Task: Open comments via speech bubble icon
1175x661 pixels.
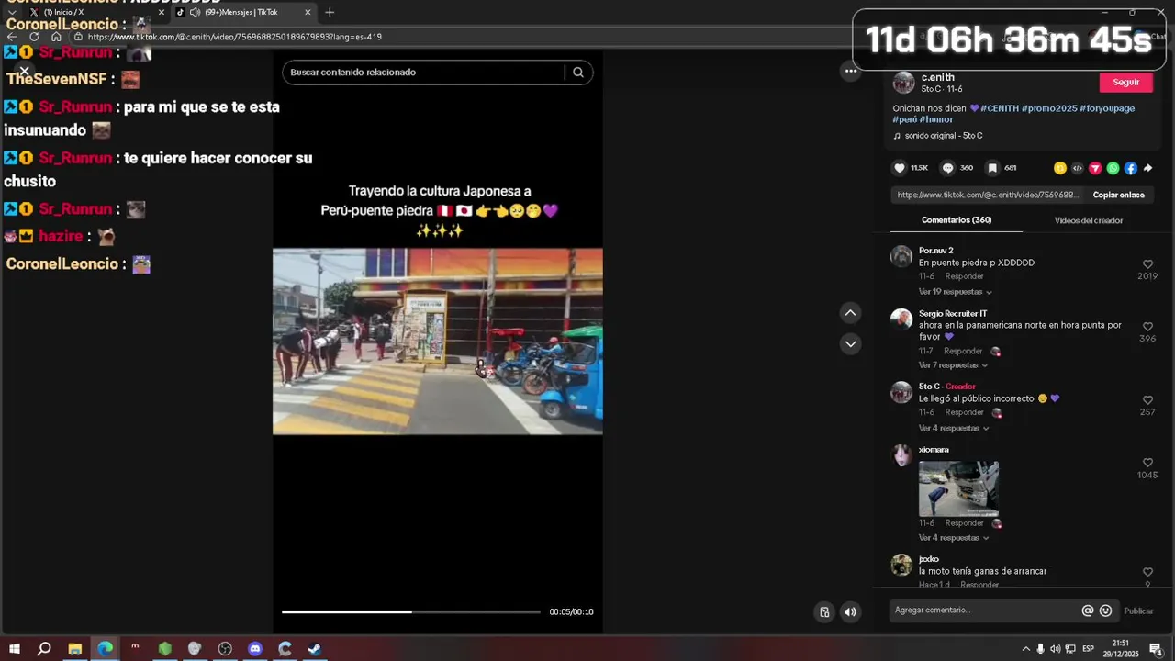Action: 948,168
